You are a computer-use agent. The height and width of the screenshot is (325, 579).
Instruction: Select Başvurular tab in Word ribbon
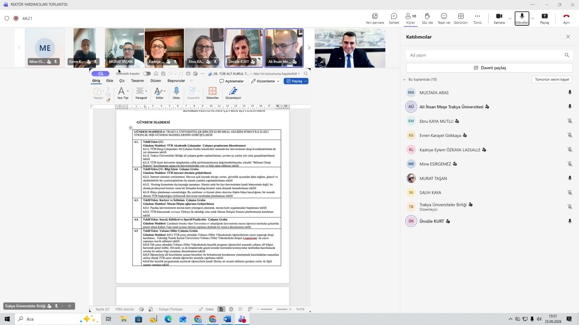click(x=176, y=81)
